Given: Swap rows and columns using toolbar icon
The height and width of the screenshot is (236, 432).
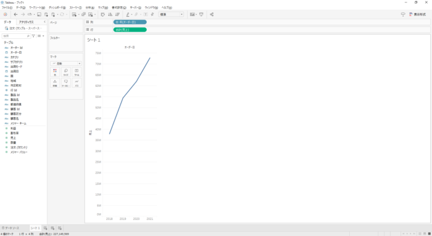Looking at the screenshot, I should point(103,14).
